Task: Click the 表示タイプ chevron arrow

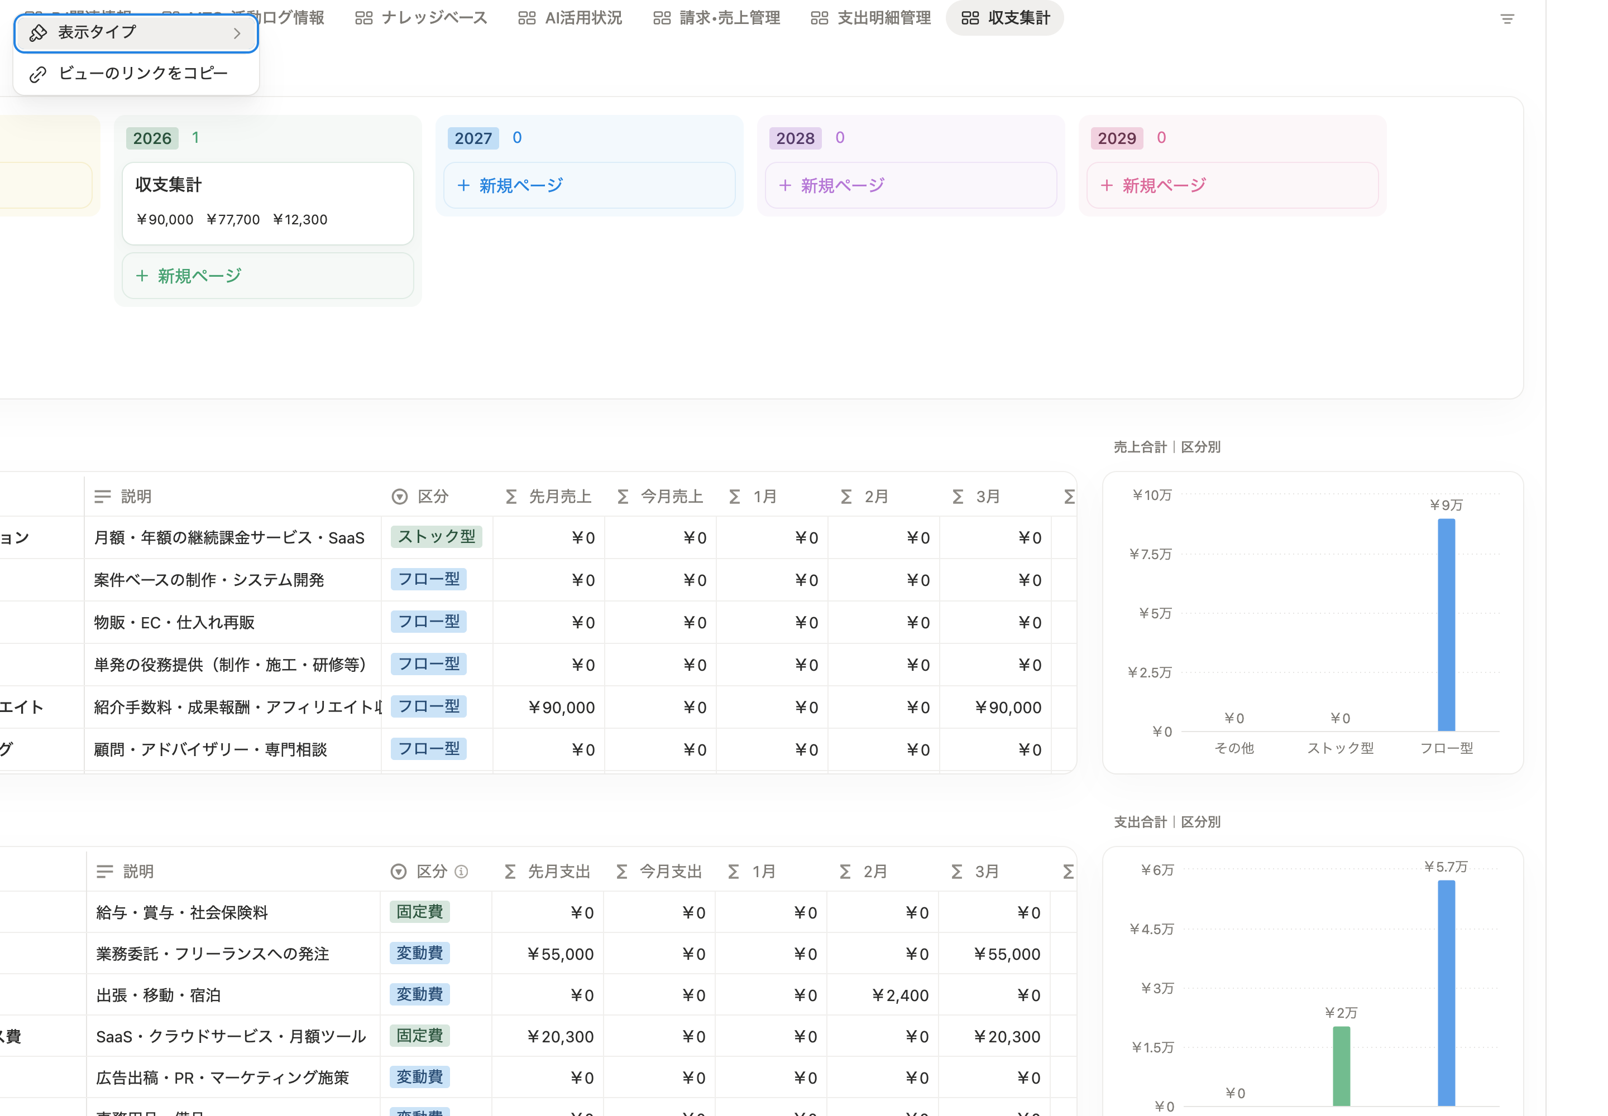Action: [x=237, y=33]
